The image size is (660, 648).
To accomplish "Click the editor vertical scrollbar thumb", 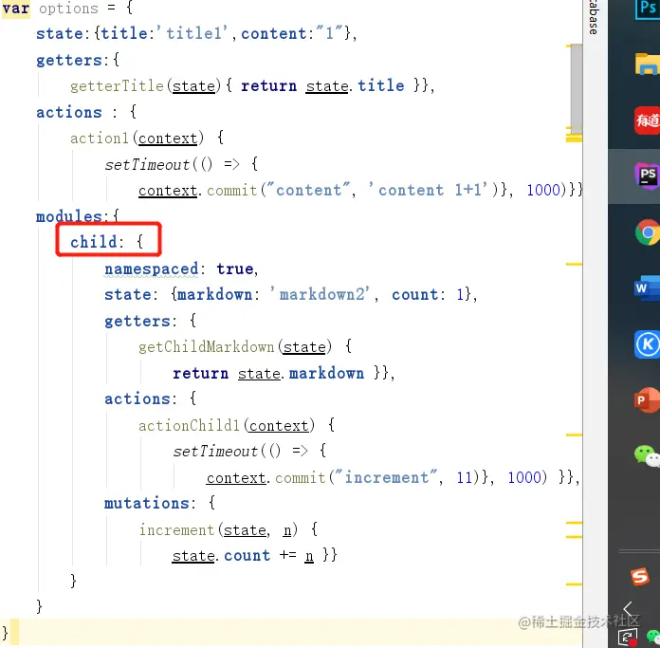I will (x=577, y=87).
